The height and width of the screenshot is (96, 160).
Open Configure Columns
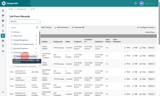click(146, 27)
